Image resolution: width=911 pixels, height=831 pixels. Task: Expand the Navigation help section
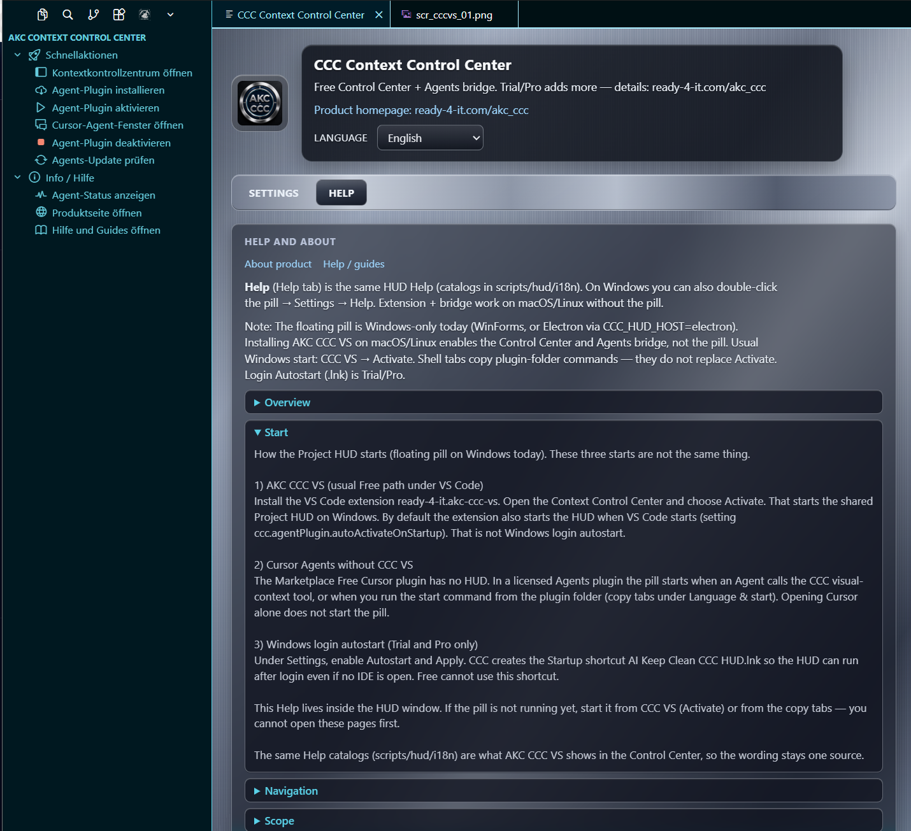pyautogui.click(x=563, y=791)
